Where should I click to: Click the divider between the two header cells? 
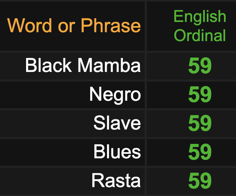[x=146, y=26]
